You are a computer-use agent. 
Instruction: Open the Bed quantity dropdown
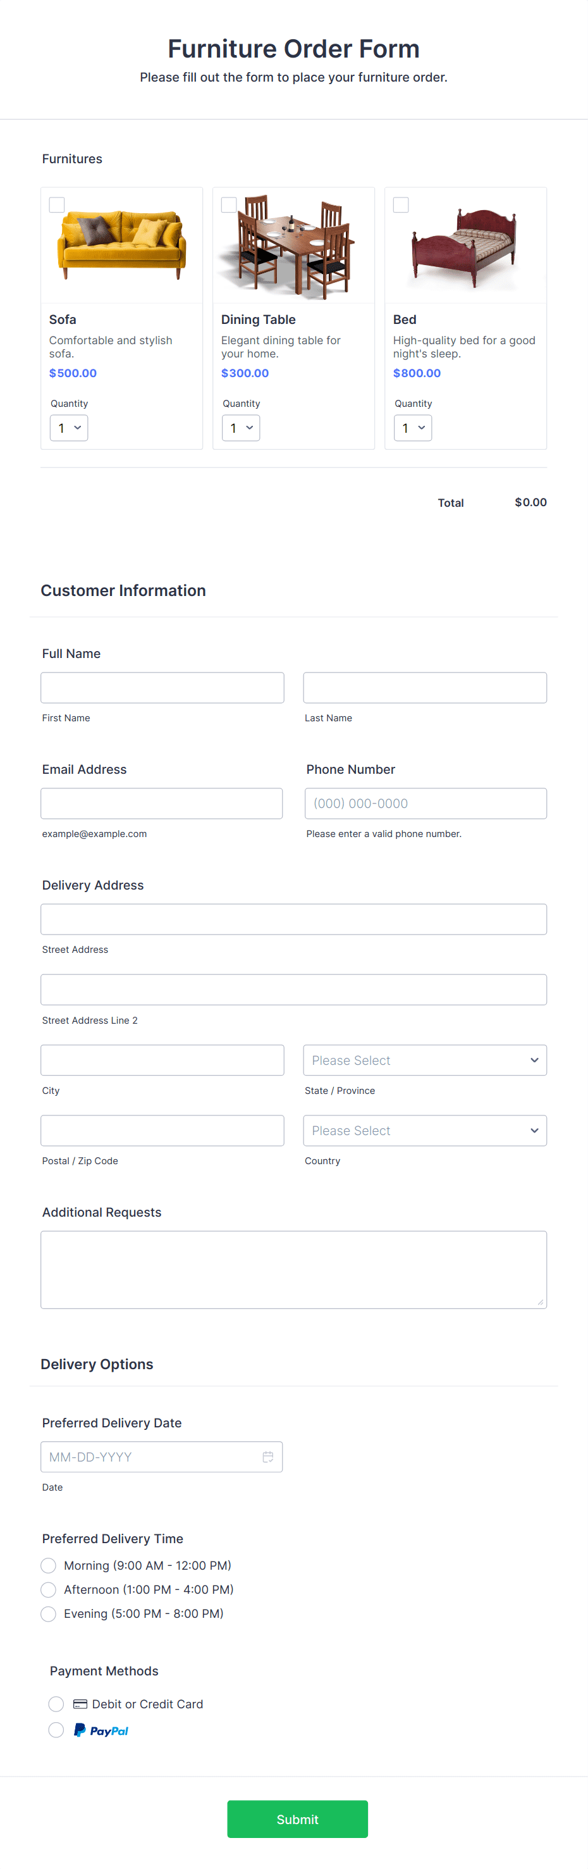(x=412, y=428)
